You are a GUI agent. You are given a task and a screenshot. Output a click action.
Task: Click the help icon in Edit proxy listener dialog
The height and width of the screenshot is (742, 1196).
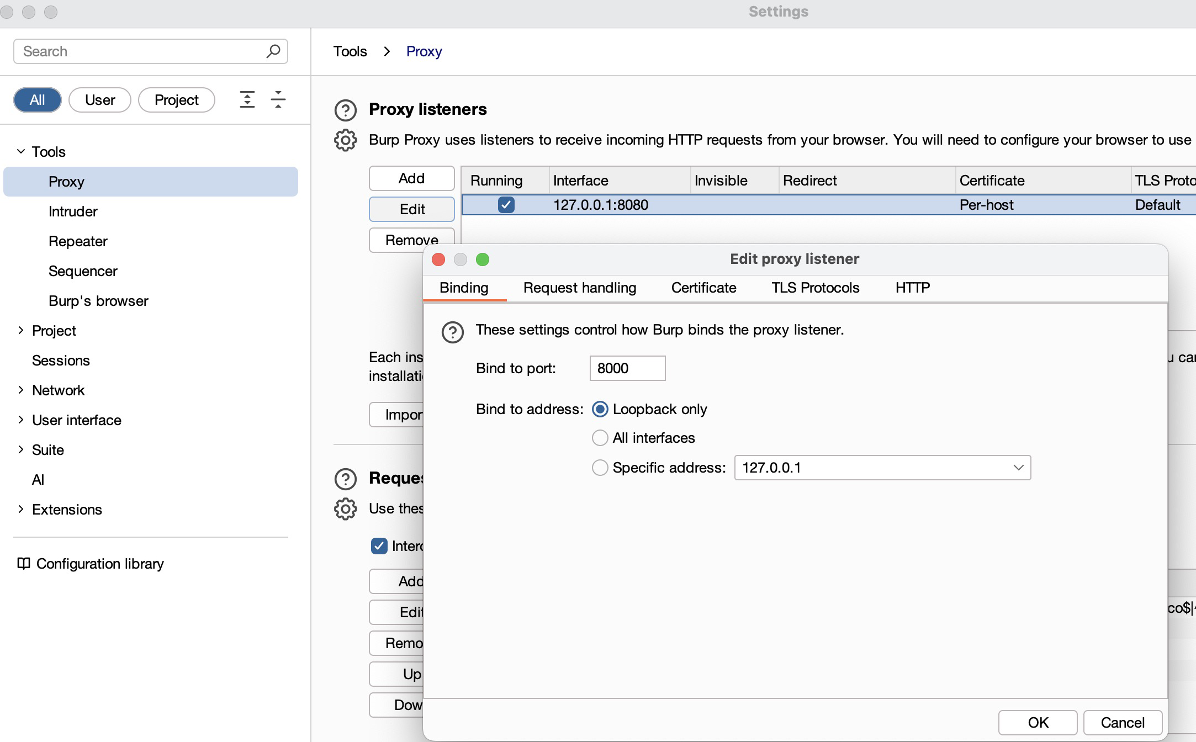click(452, 332)
